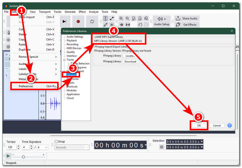242x168 pixels.
Task: Start recording with the Record button
Action: pos(78,21)
